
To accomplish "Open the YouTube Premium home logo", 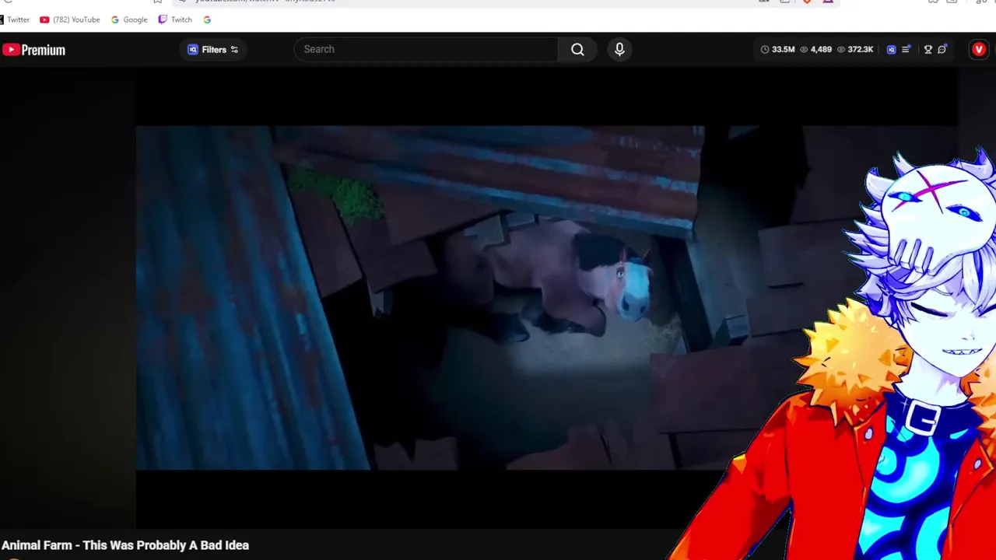I will coord(33,50).
